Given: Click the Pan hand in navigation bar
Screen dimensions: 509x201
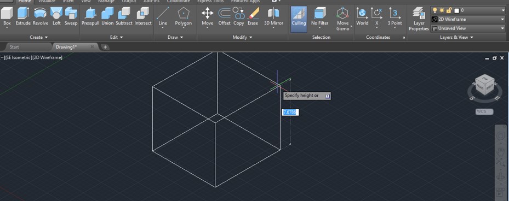Looking at the screenshot, I should (500, 151).
